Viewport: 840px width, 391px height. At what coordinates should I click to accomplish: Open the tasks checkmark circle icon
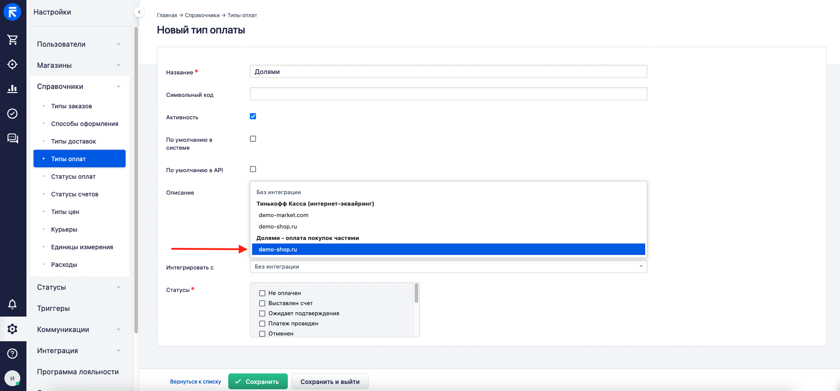(x=12, y=114)
